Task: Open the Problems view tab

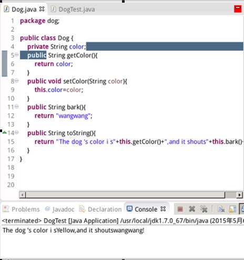Action: click(x=22, y=209)
